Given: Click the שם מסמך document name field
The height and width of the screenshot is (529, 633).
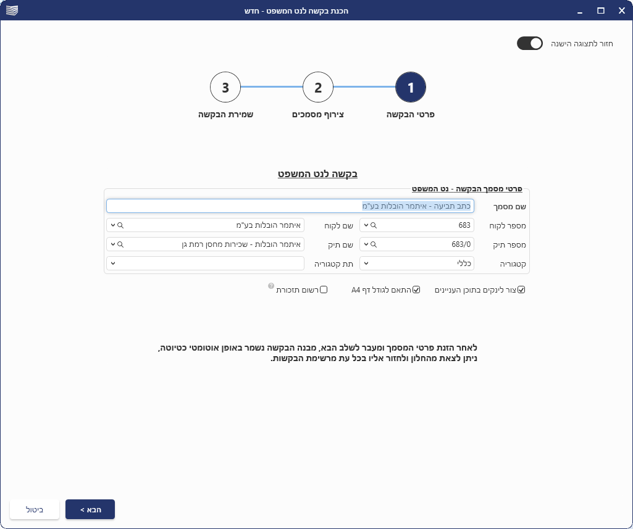Looking at the screenshot, I should coord(290,206).
